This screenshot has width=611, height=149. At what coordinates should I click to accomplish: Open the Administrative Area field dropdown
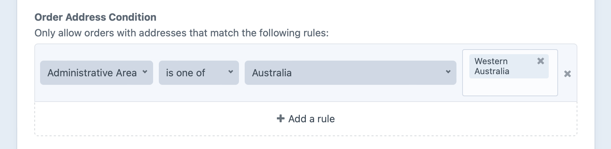click(x=97, y=73)
